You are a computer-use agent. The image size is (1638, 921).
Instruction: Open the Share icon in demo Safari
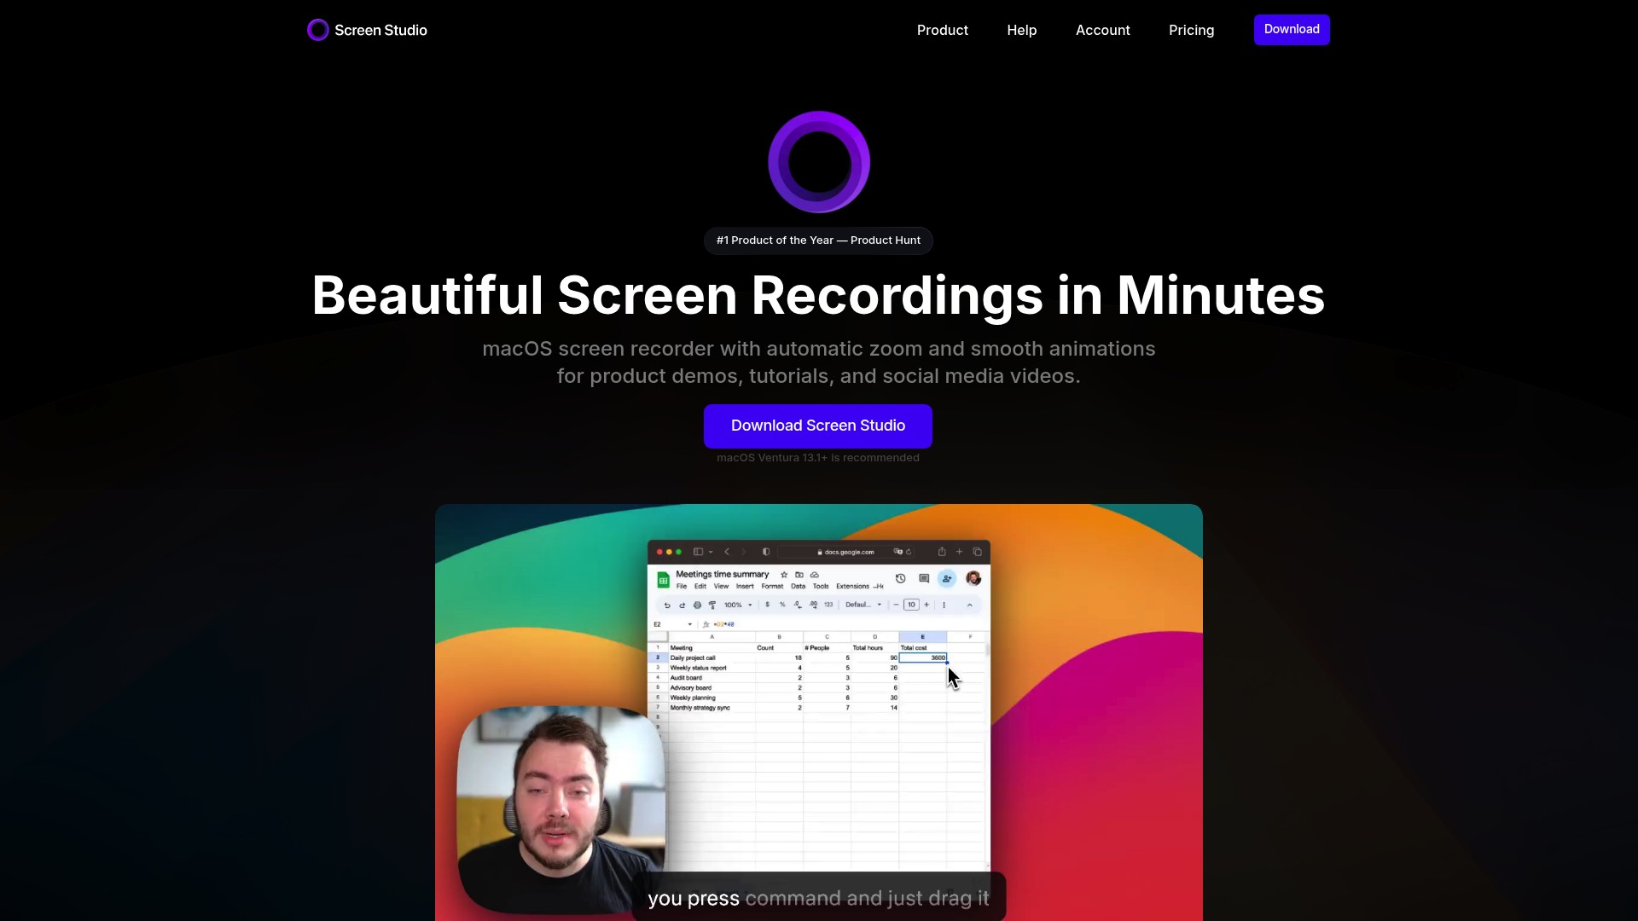941,552
